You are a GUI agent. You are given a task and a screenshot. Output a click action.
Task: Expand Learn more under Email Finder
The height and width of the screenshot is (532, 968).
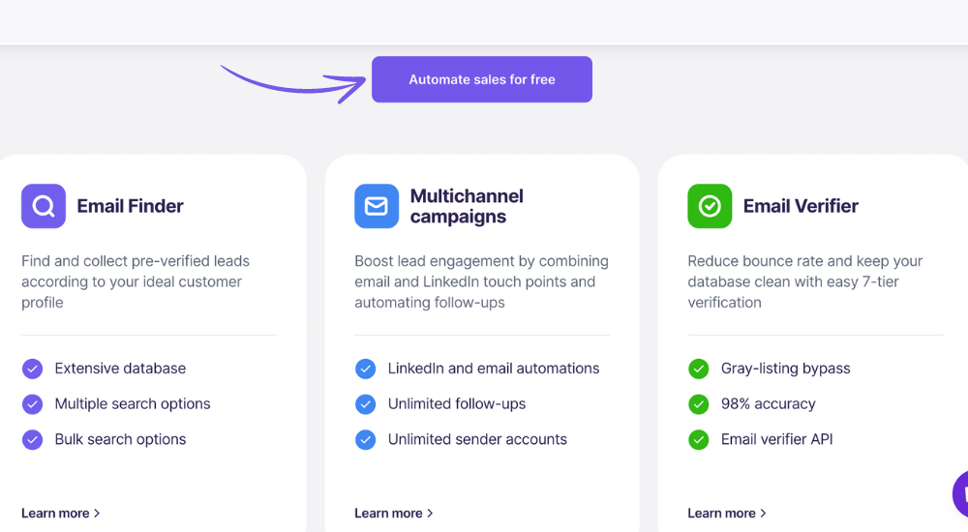(60, 514)
